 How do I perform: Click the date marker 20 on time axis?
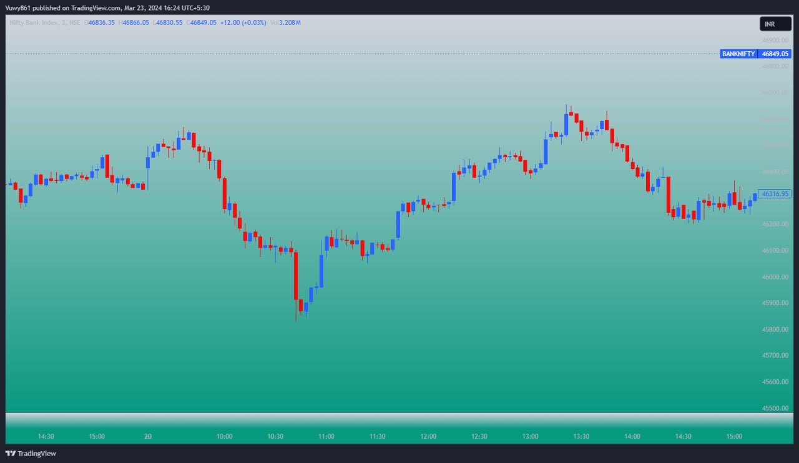148,436
